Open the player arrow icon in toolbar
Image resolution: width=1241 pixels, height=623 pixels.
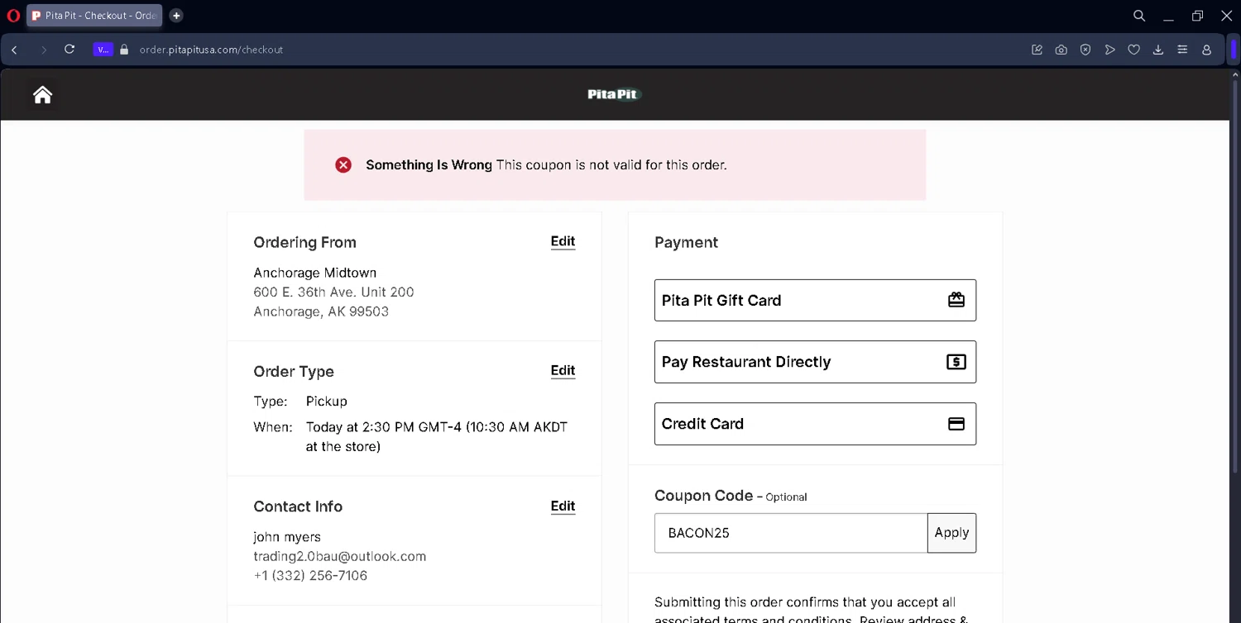1109,50
